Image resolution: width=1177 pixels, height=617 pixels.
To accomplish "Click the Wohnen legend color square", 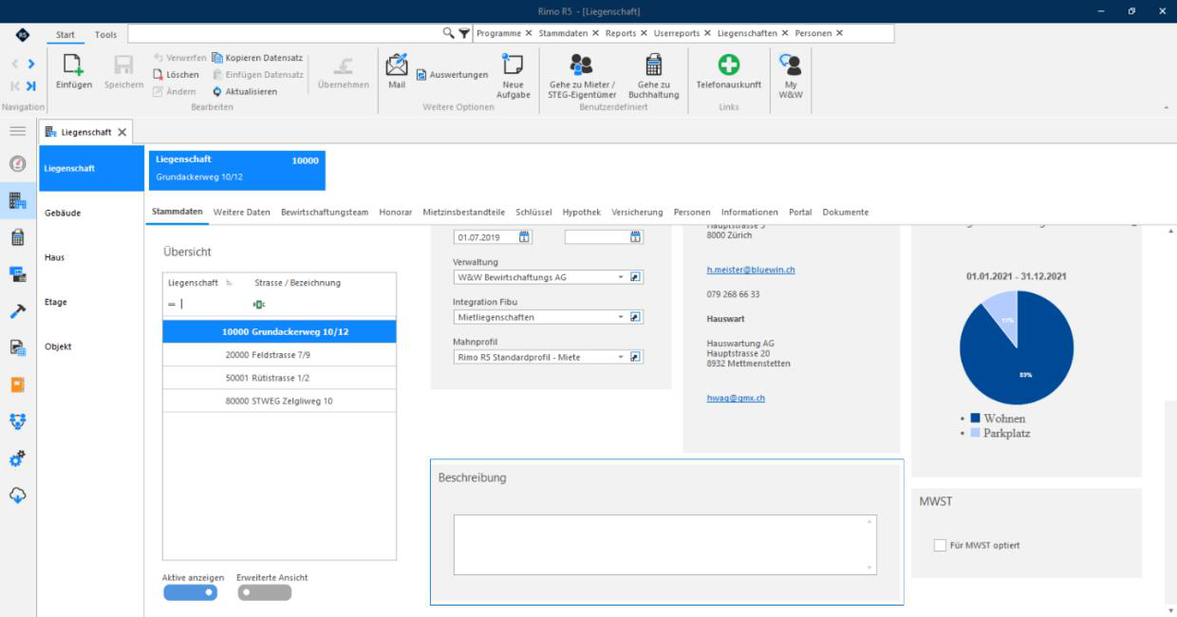I will [x=975, y=419].
